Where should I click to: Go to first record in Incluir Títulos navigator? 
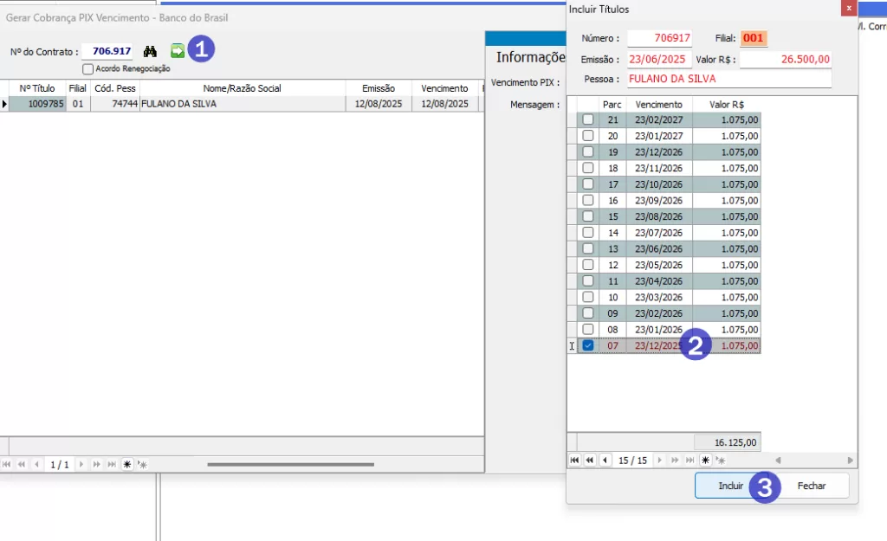[574, 460]
